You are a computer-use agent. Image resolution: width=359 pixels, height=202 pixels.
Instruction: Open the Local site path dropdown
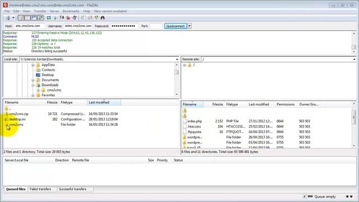point(177,59)
